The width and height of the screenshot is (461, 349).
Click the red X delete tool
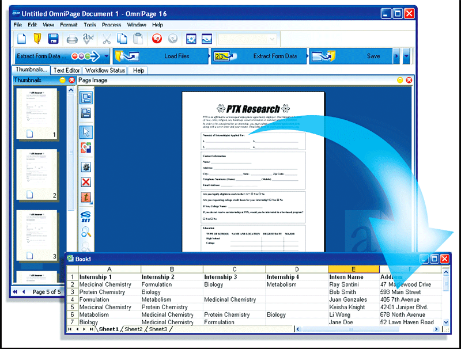[x=86, y=182]
